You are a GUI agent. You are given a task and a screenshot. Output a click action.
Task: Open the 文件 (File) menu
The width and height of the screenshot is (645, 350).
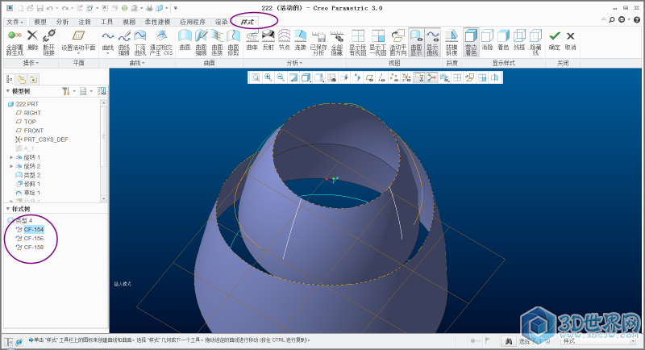(15, 22)
